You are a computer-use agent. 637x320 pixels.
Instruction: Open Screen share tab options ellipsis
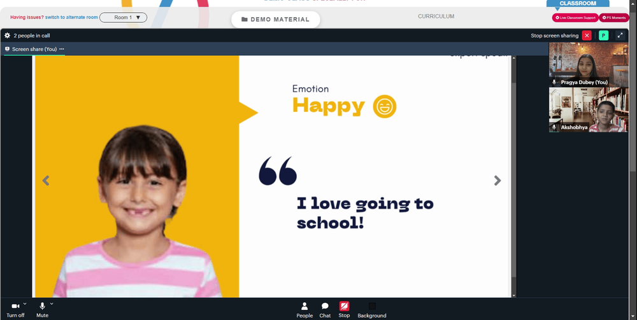[x=62, y=49]
